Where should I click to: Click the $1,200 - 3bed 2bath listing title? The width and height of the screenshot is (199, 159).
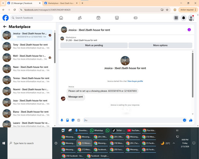82,40
